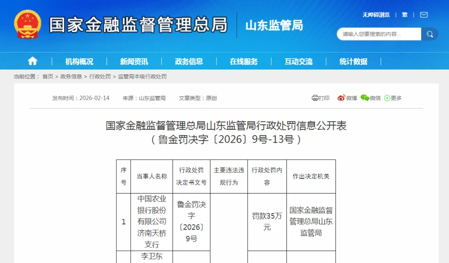Switch to traditional Chinese 繁 link
Image resolution: width=449 pixels, height=263 pixels.
coord(405,15)
